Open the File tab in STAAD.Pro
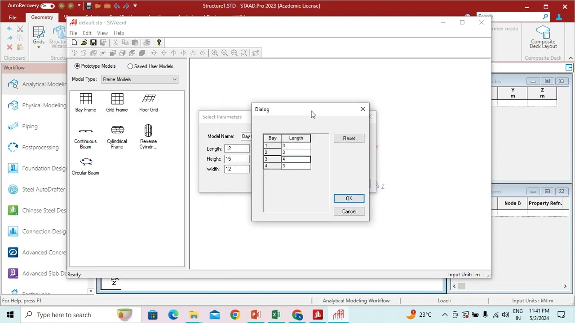 pos(13,17)
